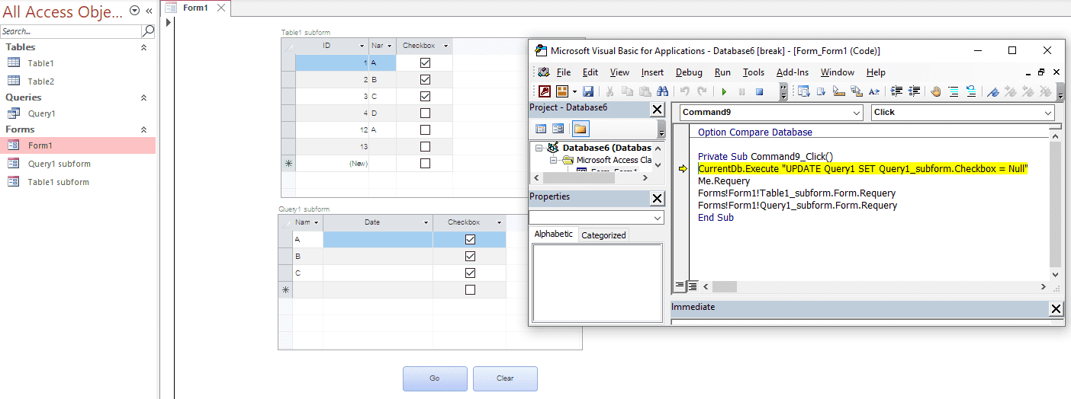The image size is (1071, 399).
Task: Toggle Query1 subform checkbox for row B
Action: click(x=470, y=256)
